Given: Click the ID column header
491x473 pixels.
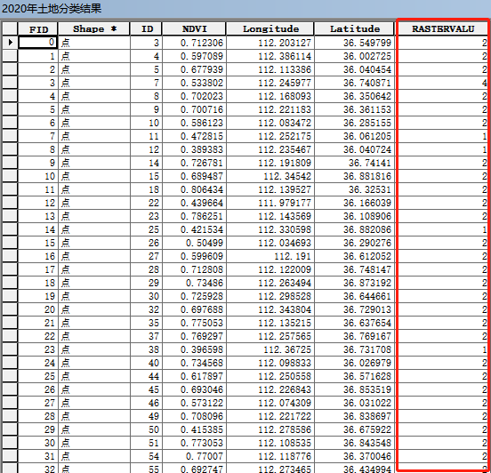Looking at the screenshot, I should [146, 29].
